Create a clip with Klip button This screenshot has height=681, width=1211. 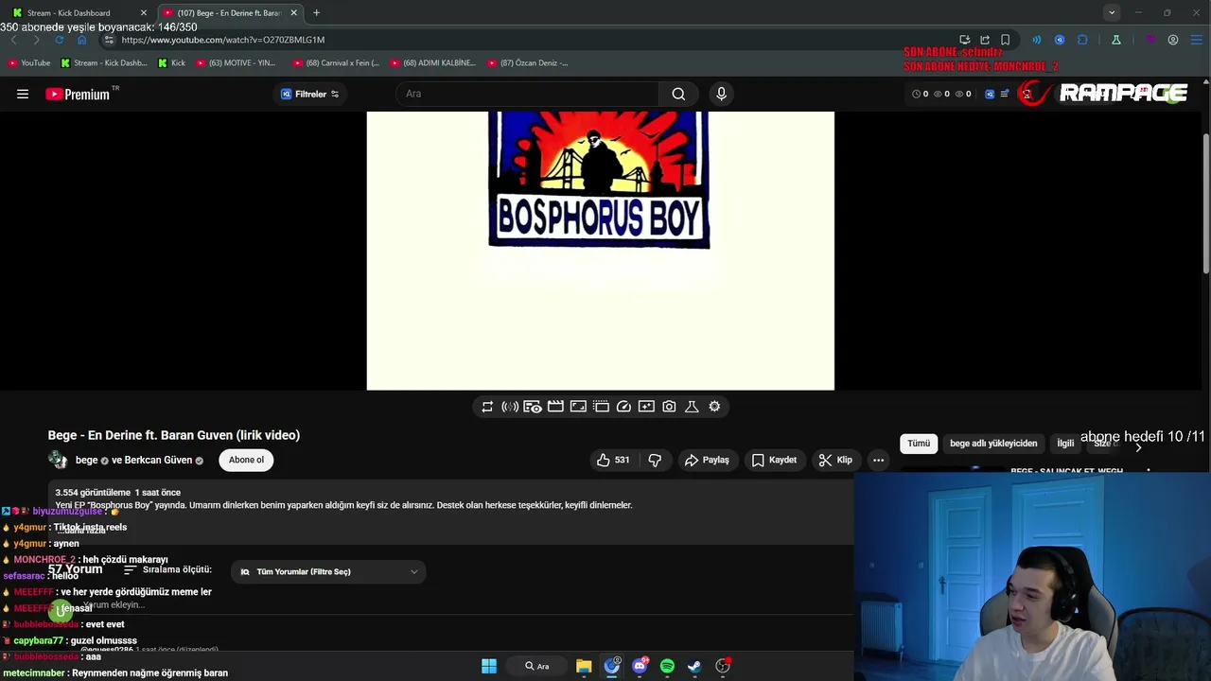coord(835,460)
